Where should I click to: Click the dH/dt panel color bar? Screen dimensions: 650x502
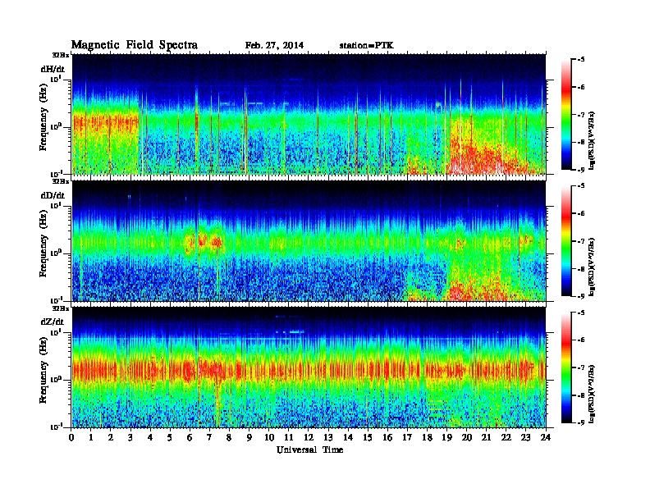[x=566, y=115]
